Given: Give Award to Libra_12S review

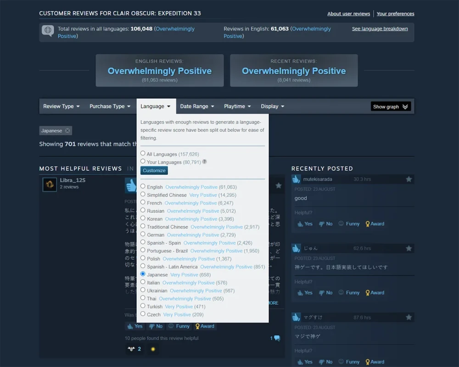Looking at the screenshot, I should click(x=205, y=326).
